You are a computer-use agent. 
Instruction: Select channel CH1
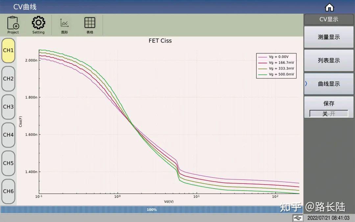(x=8, y=50)
